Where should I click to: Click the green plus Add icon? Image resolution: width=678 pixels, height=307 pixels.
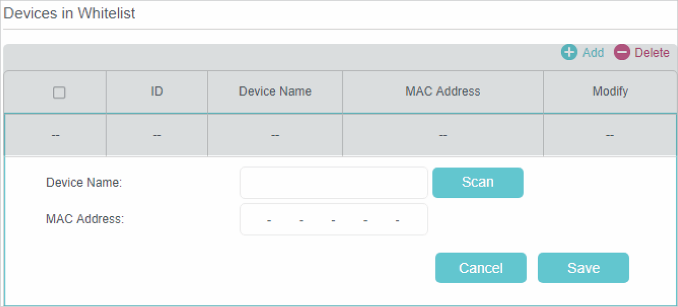(569, 52)
